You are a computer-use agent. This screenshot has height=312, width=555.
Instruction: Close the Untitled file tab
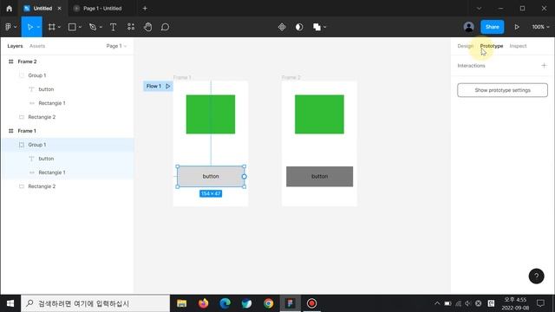point(60,8)
